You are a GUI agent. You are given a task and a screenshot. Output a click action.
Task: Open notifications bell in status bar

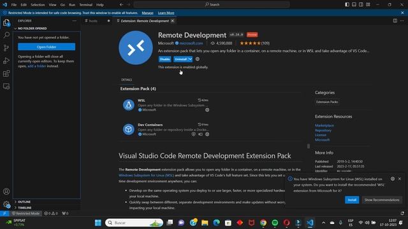tap(402, 214)
